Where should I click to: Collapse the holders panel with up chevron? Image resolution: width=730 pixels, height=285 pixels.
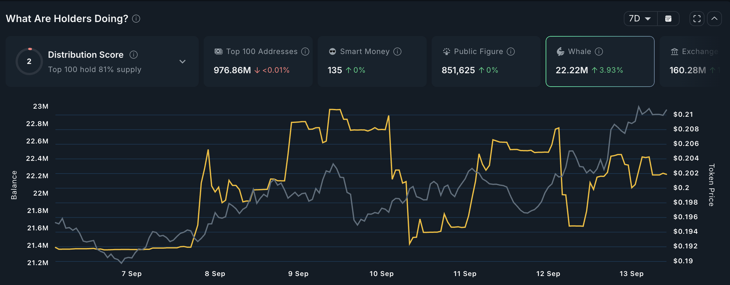[x=714, y=19]
